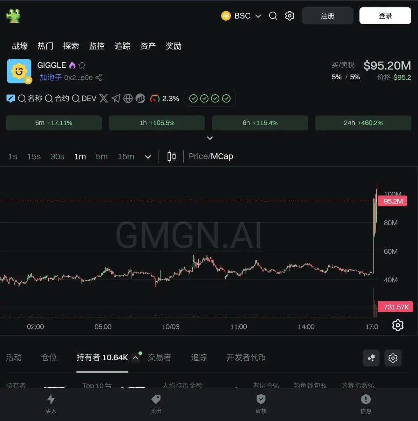Toggle chart to Price mode

tap(198, 156)
